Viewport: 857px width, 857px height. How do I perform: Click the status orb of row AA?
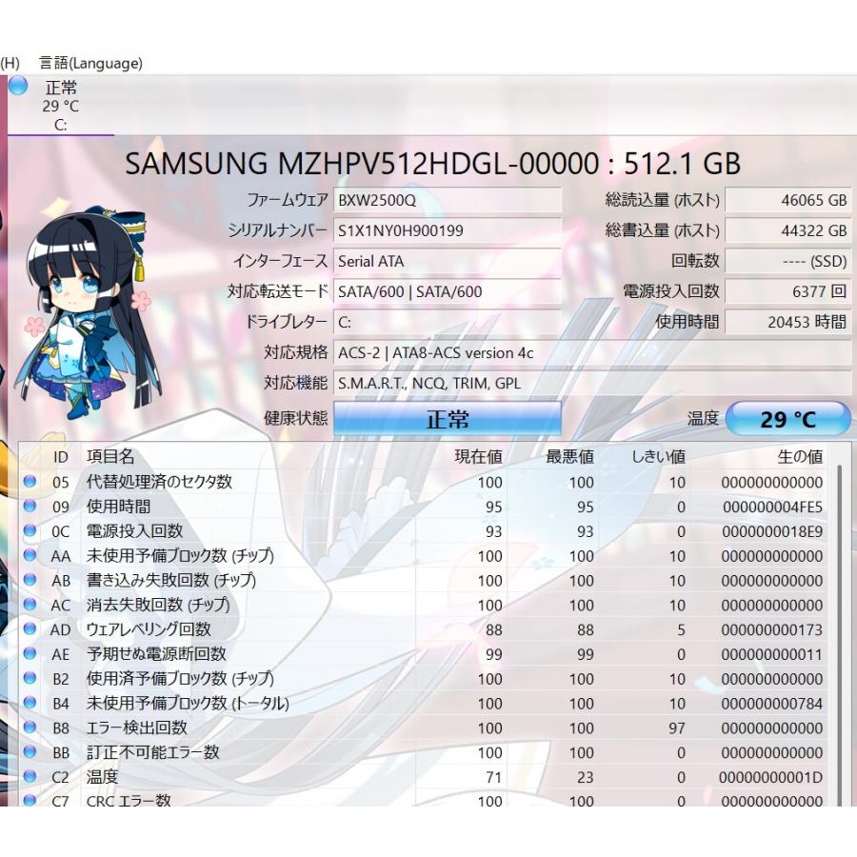pyautogui.click(x=30, y=555)
